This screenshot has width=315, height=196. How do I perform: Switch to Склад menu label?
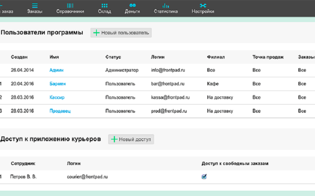point(104,11)
